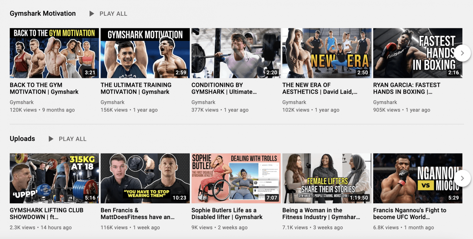Expand more Gymshark Motivation videos with the chevron
The image size is (473, 239).
462,53
